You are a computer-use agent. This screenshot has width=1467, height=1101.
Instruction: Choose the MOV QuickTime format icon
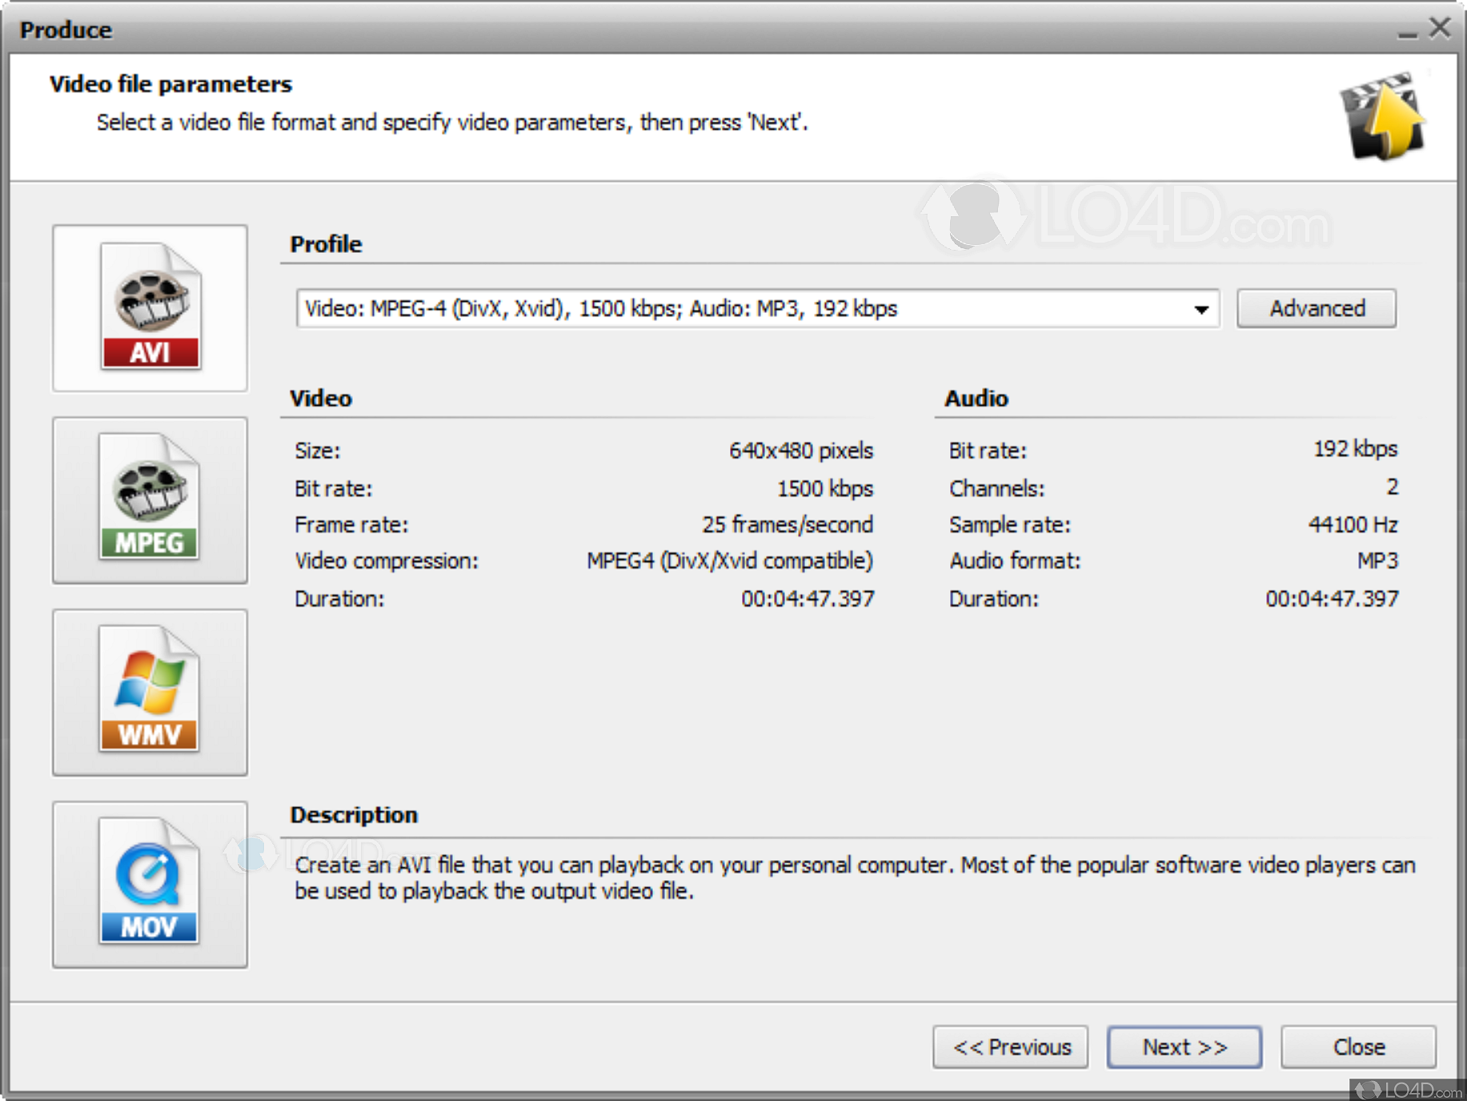(149, 885)
